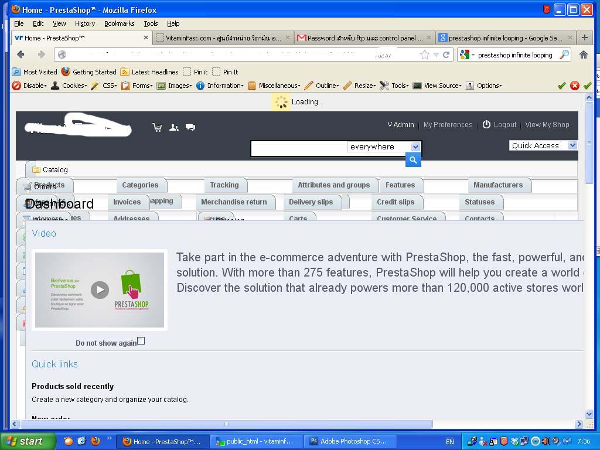Bookmark page with the star icon
Viewport: 600px width, 450px height.
(425, 54)
